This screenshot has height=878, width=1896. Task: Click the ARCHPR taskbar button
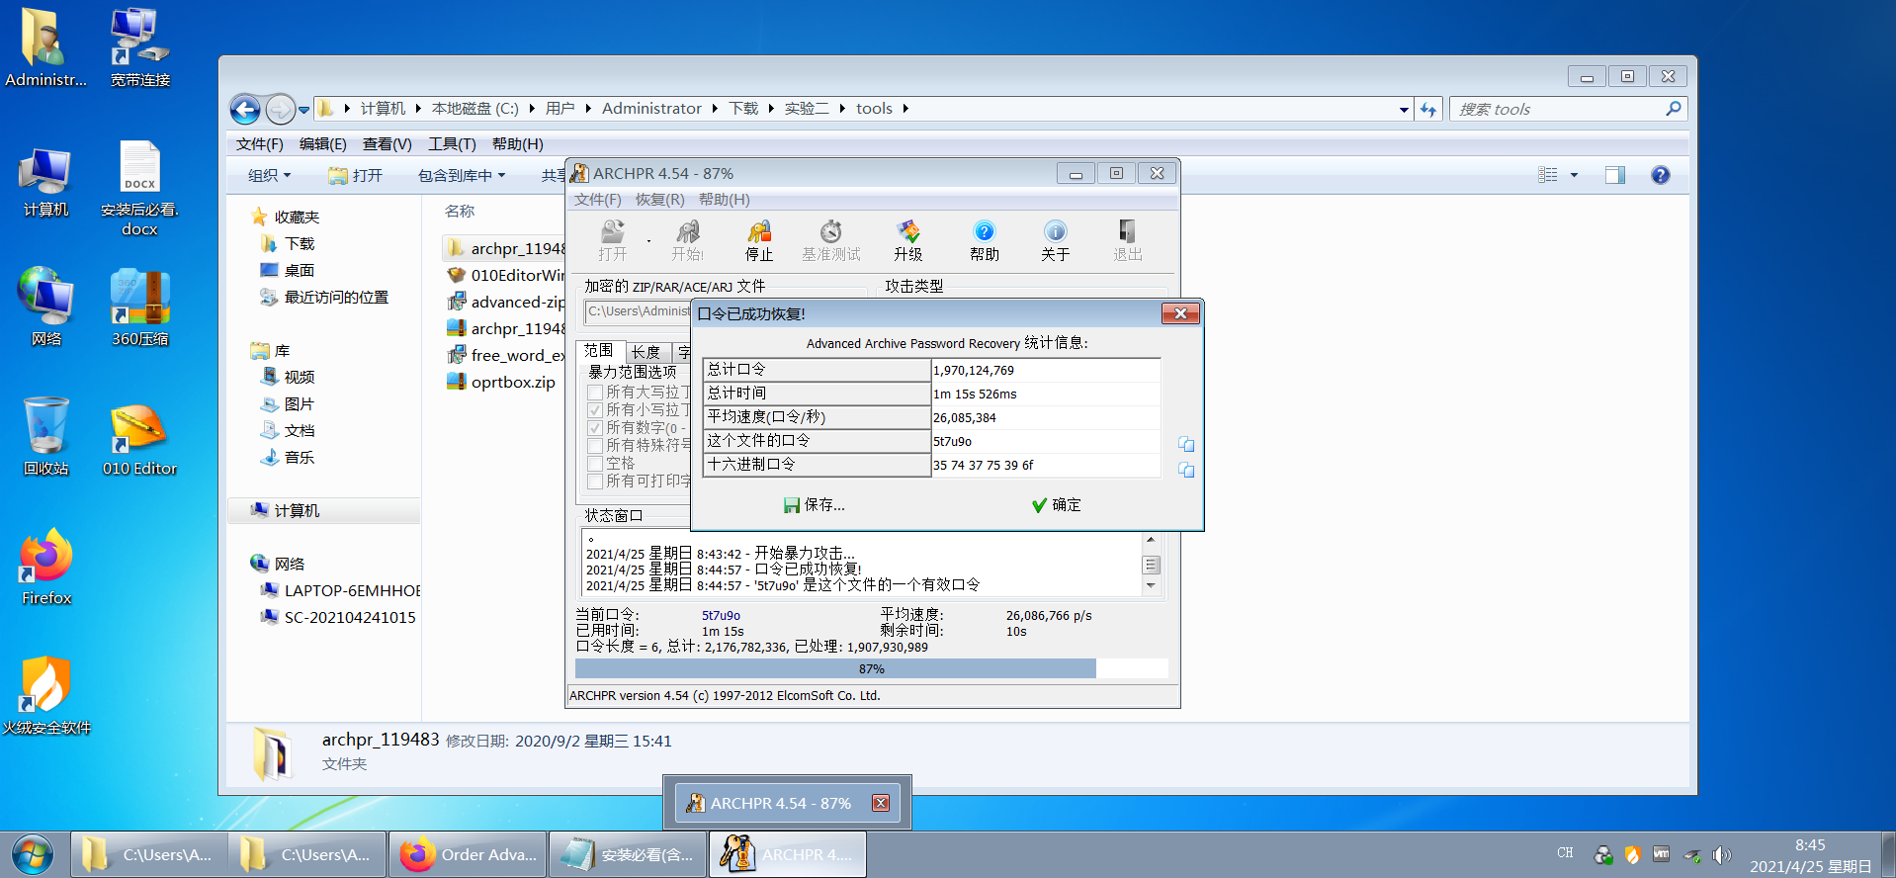pos(788,854)
